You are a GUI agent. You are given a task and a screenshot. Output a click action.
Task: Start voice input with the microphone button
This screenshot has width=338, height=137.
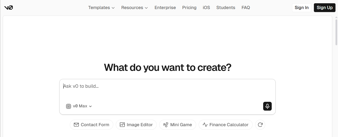[x=267, y=106]
